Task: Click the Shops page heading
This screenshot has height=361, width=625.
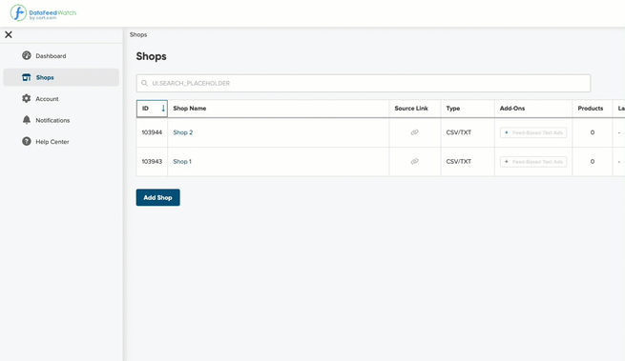Action: point(151,56)
